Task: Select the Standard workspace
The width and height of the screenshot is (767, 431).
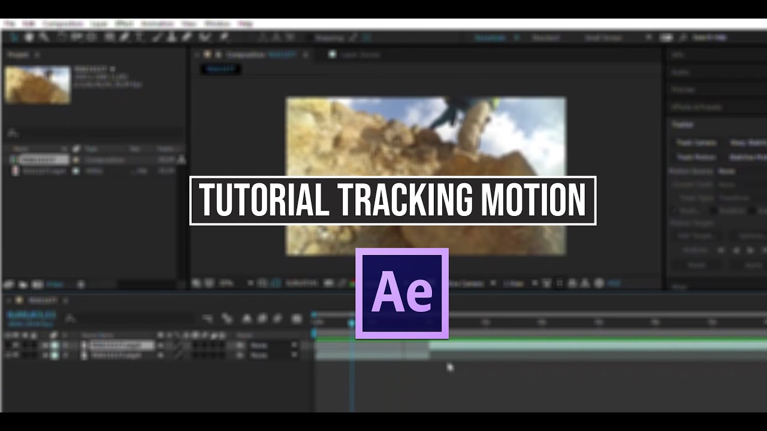Action: coord(546,37)
